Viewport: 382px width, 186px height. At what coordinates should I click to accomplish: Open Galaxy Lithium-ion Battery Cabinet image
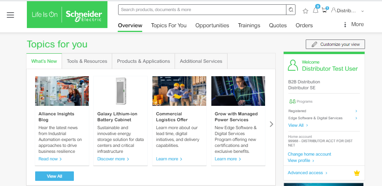click(x=120, y=91)
